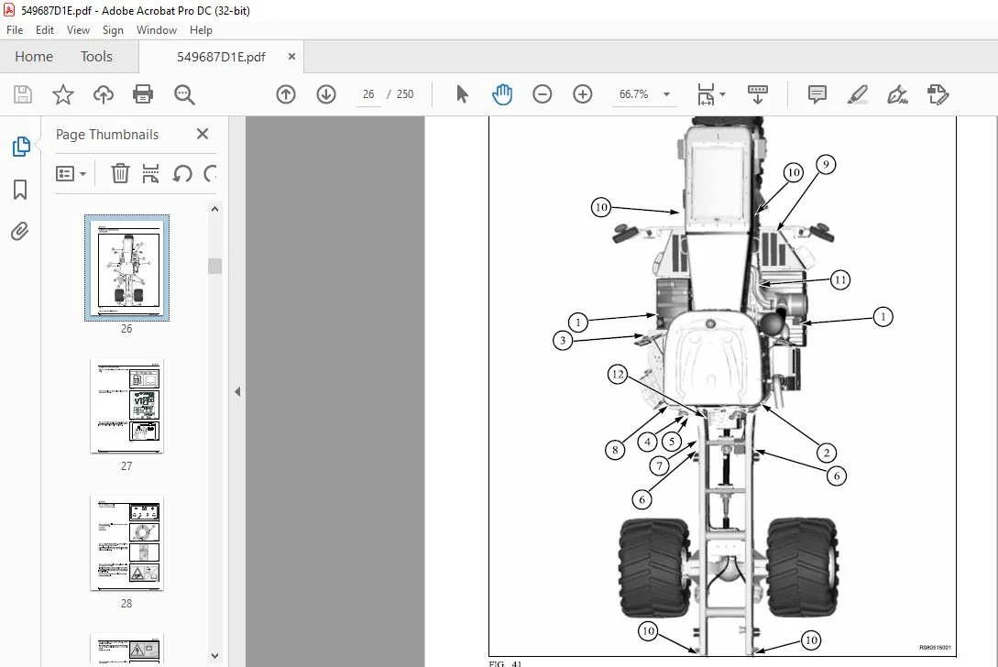998x667 pixels.
Task: Expand fit page options dropdown arrow
Action: pos(722,94)
